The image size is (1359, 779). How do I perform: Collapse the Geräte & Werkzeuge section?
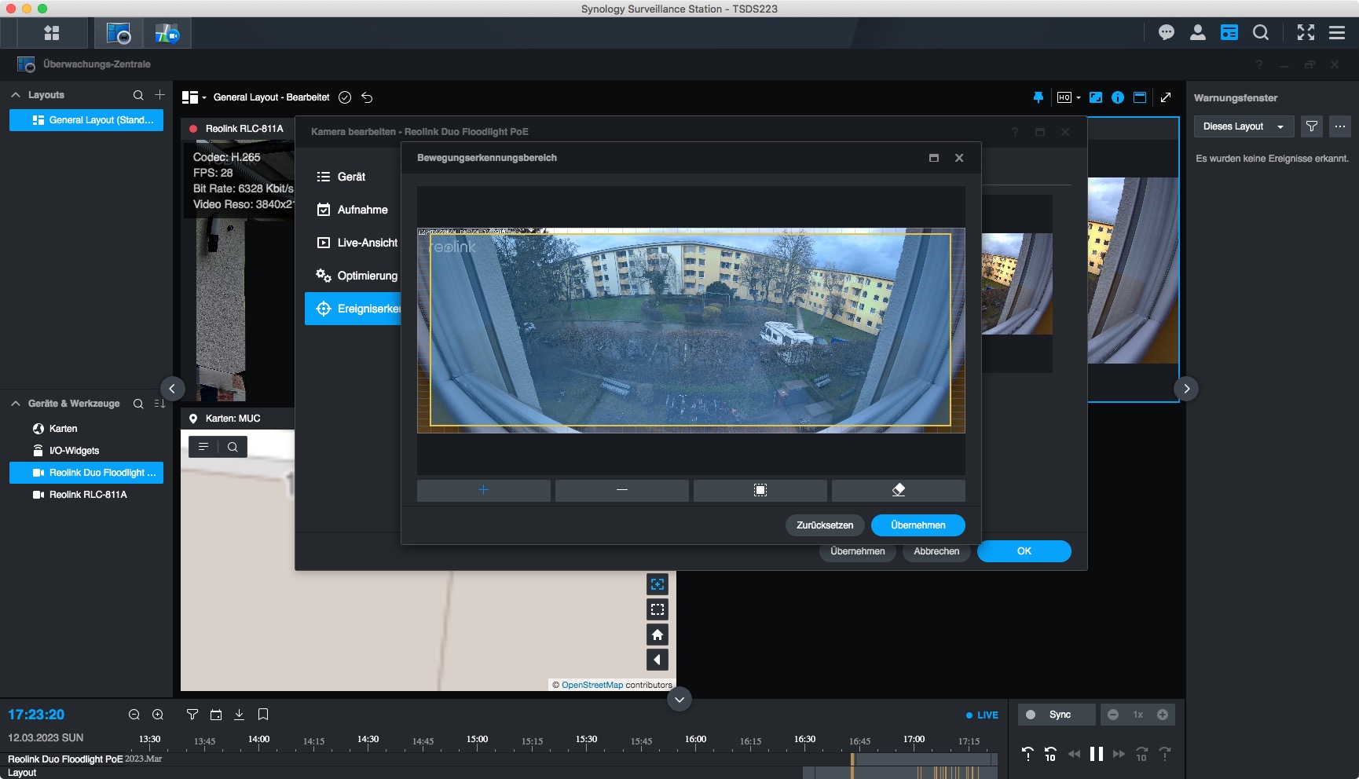pyautogui.click(x=16, y=404)
